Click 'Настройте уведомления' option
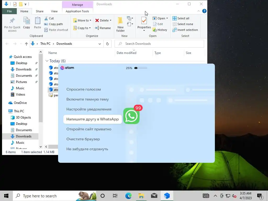 pos(89,109)
